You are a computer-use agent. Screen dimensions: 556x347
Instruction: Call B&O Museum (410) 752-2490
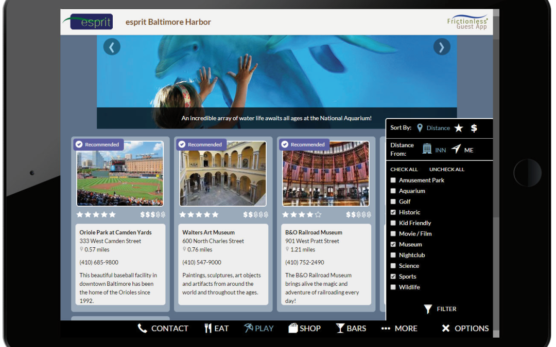305,262
